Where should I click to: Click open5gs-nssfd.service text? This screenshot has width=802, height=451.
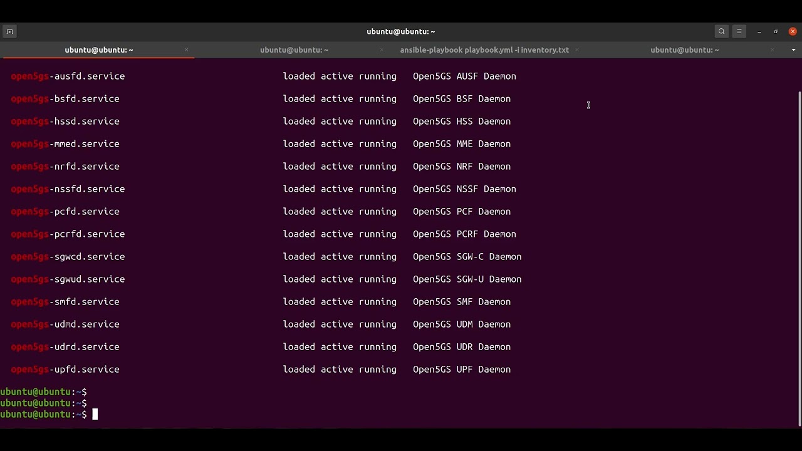[68, 189]
